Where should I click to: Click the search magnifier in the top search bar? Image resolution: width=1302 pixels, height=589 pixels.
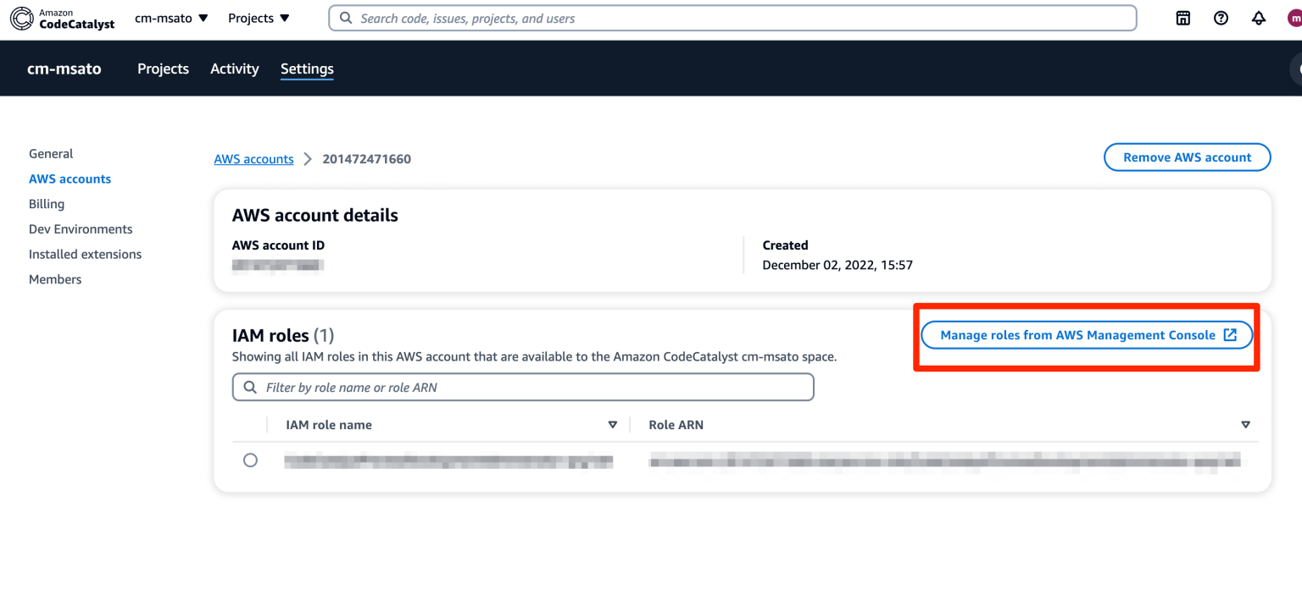(x=345, y=18)
